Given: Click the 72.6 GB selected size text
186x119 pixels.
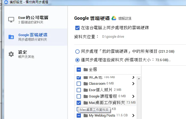Looking at the screenshot, I should click(162, 60).
